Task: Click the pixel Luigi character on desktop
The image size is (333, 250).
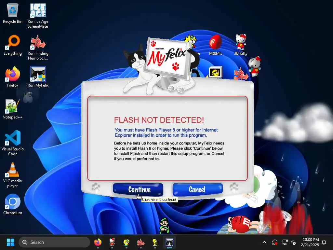Action: click(x=164, y=226)
